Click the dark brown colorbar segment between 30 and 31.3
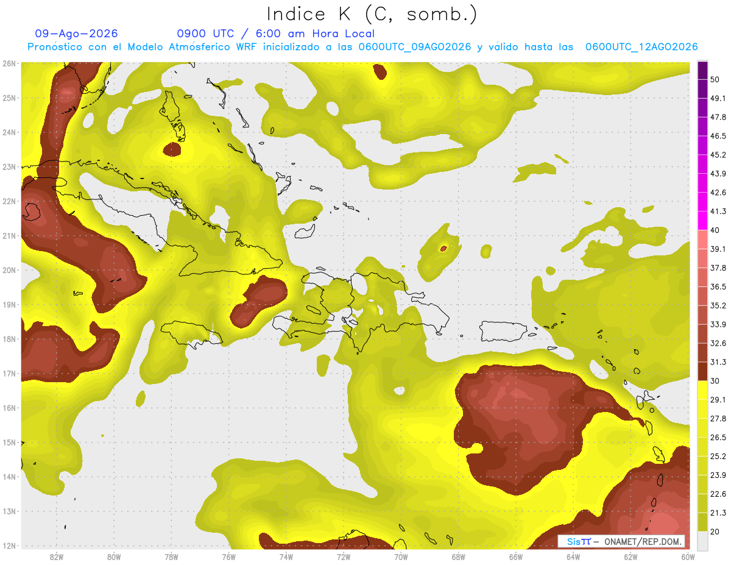Viewport: 731px width, 565px height. point(702,372)
